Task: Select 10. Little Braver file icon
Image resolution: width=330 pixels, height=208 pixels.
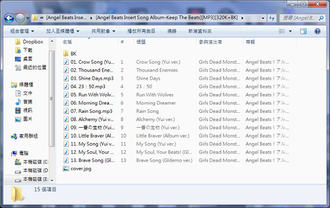Action: coord(66,135)
